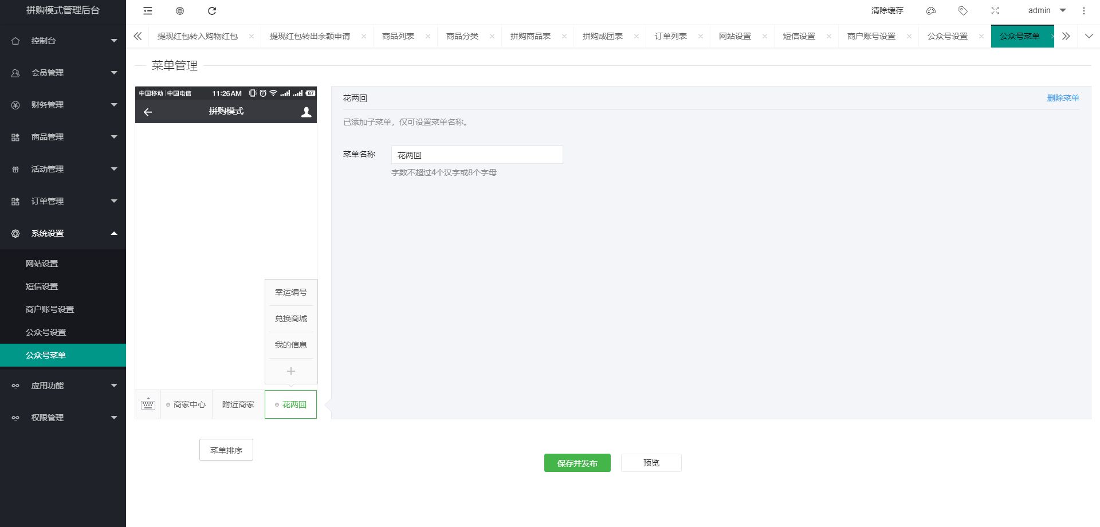Open the theme palette icon
This screenshot has width=1100, height=527.
931,11
